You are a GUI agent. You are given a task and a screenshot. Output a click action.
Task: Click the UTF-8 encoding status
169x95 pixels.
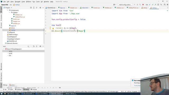point(129,92)
